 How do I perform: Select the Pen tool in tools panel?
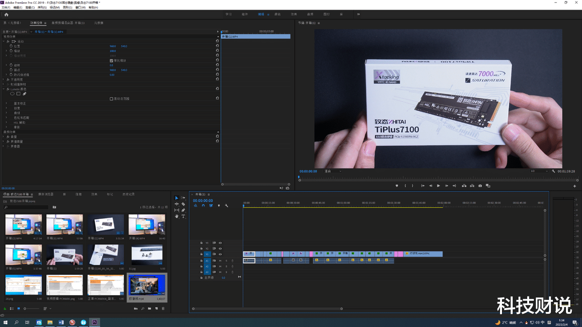click(183, 210)
